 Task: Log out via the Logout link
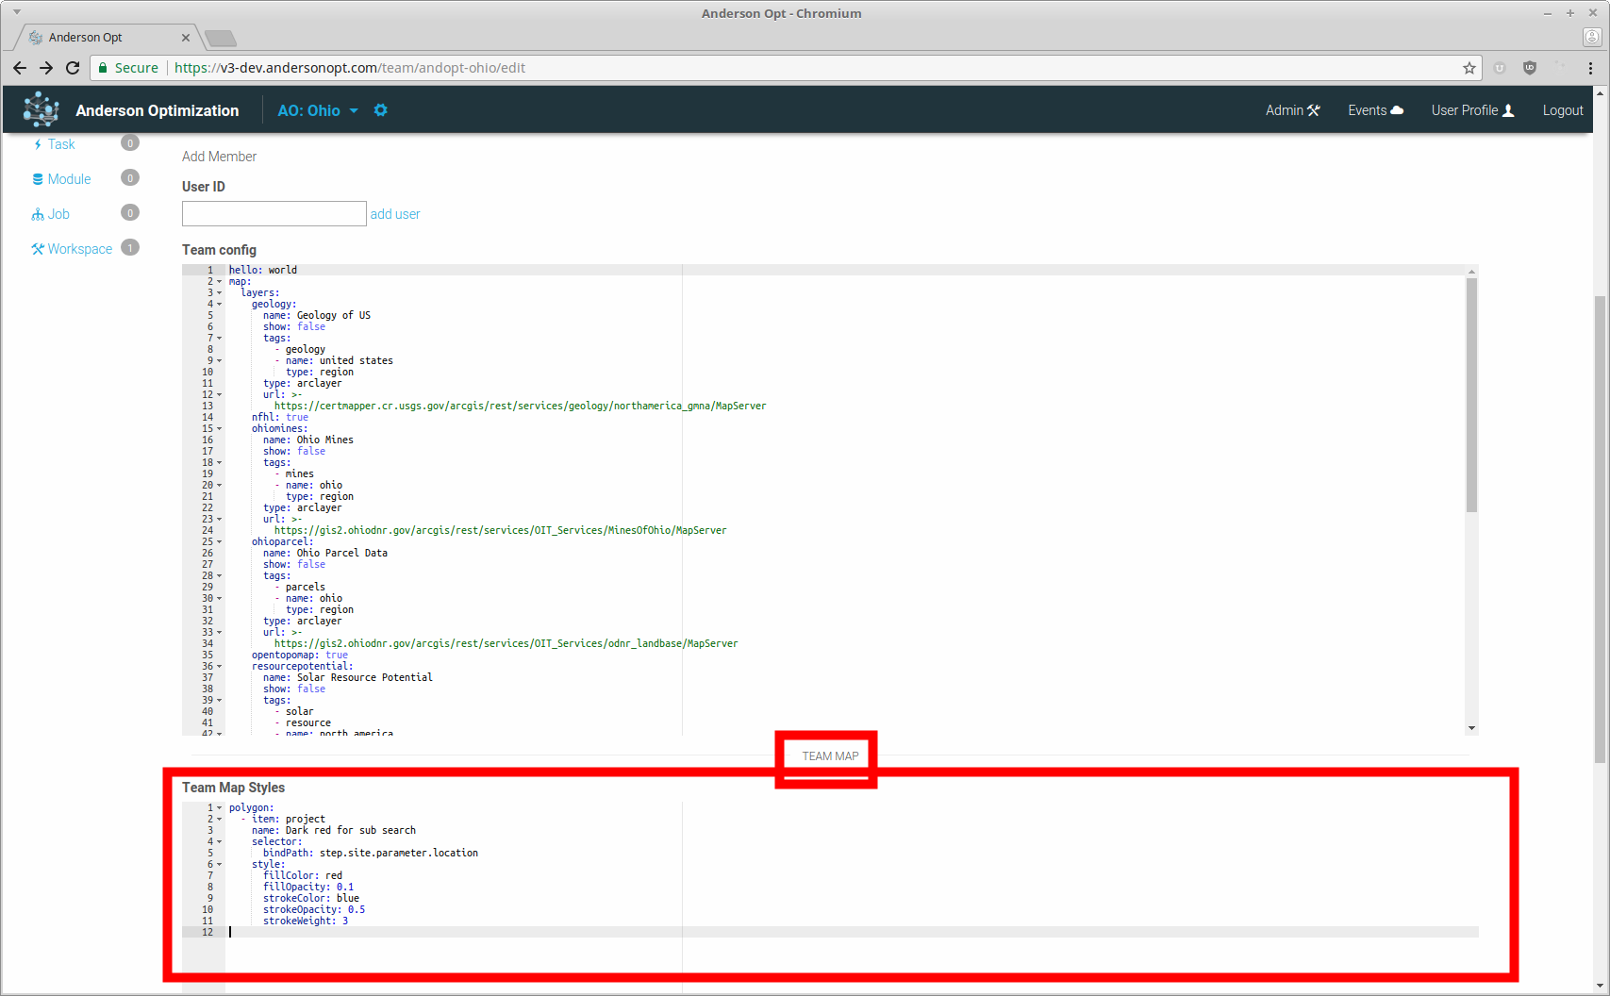coord(1562,110)
